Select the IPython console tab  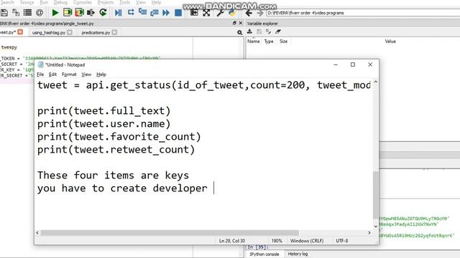click(264, 254)
